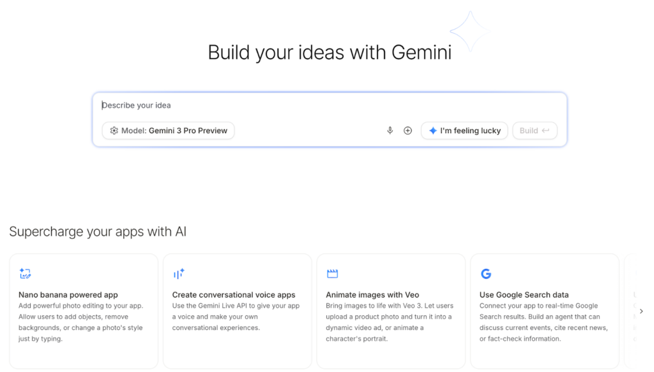Select the Create conversational voice apps title
The height and width of the screenshot is (372, 654).
tap(234, 295)
